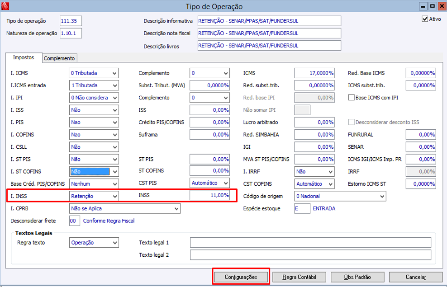Click the ICMS IGI/ICMS Imp. PR field

click(x=421, y=159)
